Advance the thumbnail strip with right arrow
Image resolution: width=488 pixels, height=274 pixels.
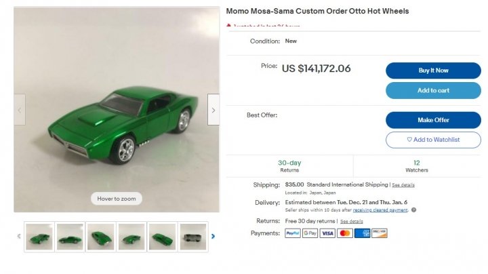pyautogui.click(x=213, y=236)
